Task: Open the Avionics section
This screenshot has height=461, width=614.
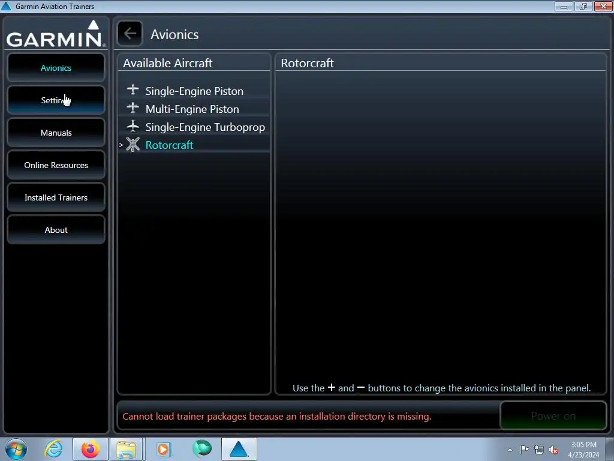Action: click(x=56, y=68)
